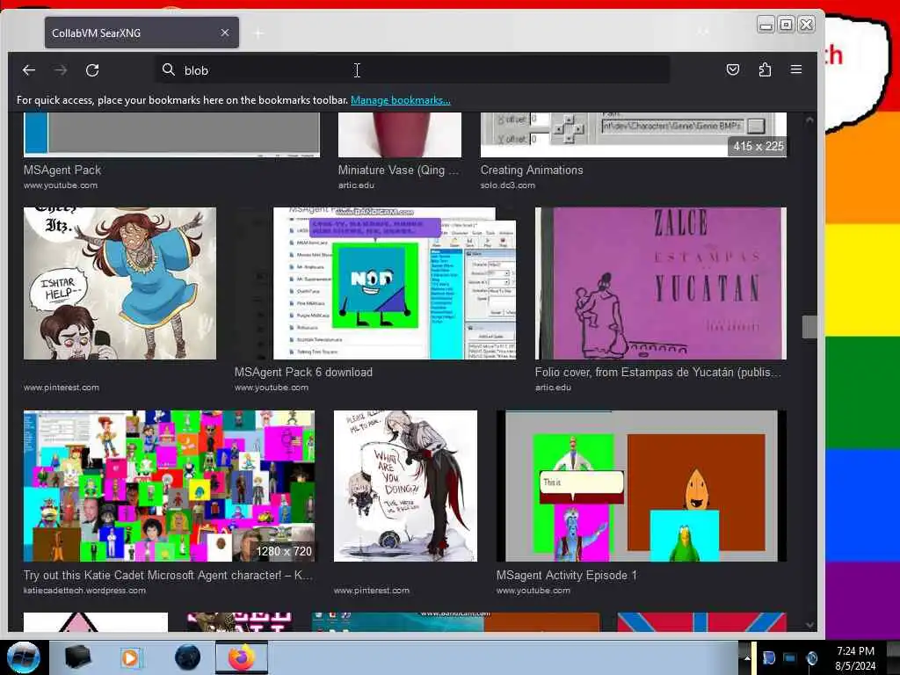Open Windows Start menu orb
Screen dimensions: 900x675
[x=23, y=657]
